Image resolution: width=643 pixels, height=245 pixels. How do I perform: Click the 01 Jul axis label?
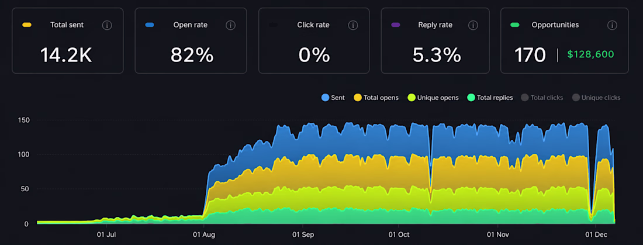point(108,235)
